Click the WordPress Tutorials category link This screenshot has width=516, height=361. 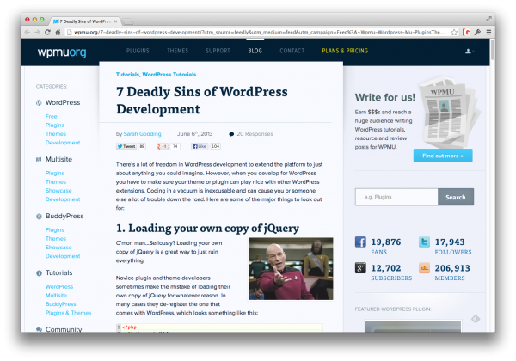[169, 75]
